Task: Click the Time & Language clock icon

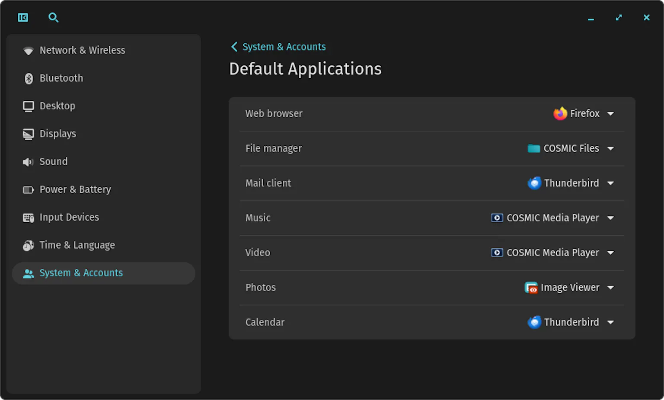Action: (x=28, y=245)
